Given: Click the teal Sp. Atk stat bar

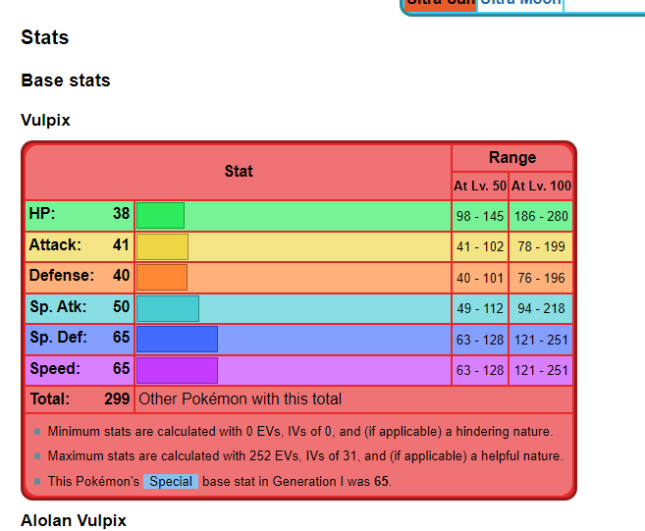Looking at the screenshot, I should tap(168, 308).
